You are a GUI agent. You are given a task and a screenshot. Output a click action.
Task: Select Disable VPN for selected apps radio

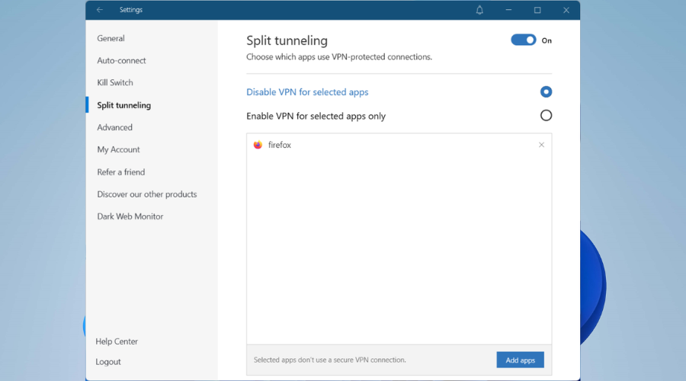(546, 92)
